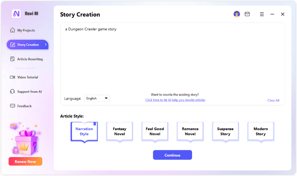Open the hamburger menu icon
Screen dimensions: 297x176
262,14
